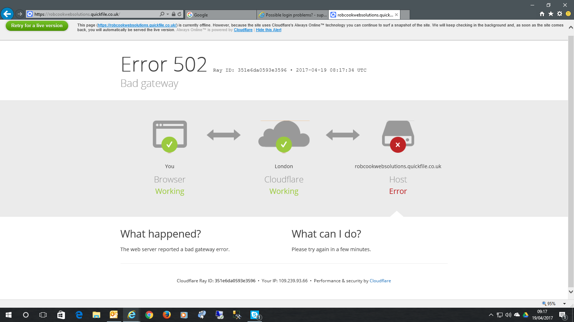
Task: Close the robcookwebsolutions tab
Action: 396,15
